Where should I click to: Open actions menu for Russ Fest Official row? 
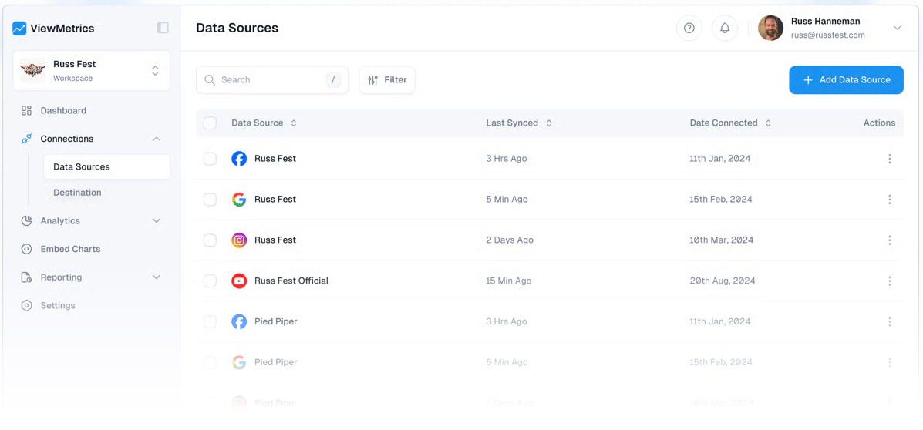(889, 281)
